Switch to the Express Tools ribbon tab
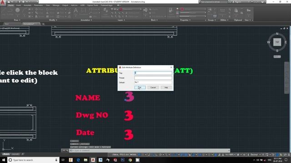 (93, 5)
